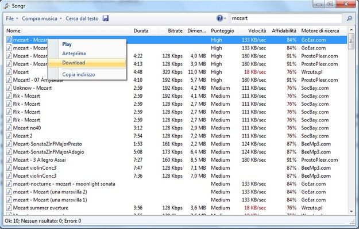
Task: Click music note icon beside Mozart 2
Action: (9, 136)
